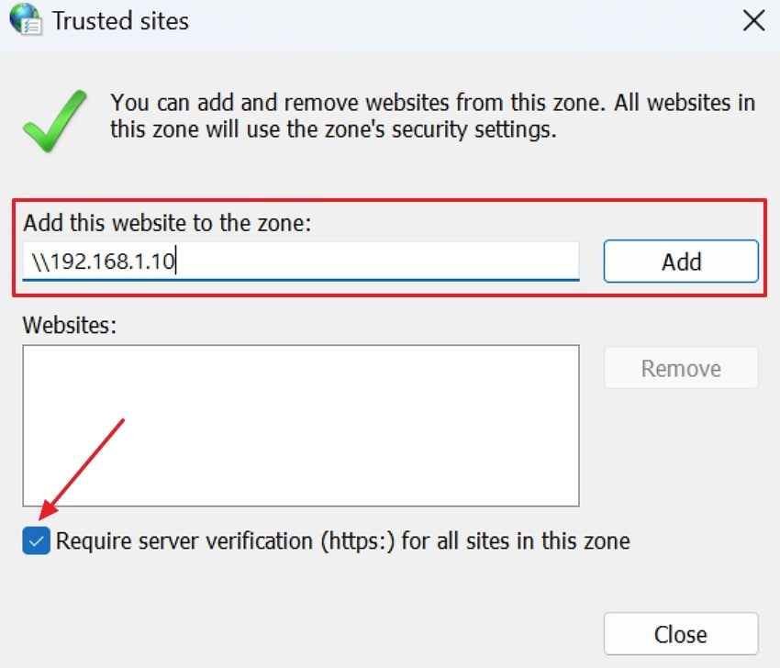The image size is (780, 668).
Task: Add the website \\192.168.1.10 to the zone
Action: [680, 262]
